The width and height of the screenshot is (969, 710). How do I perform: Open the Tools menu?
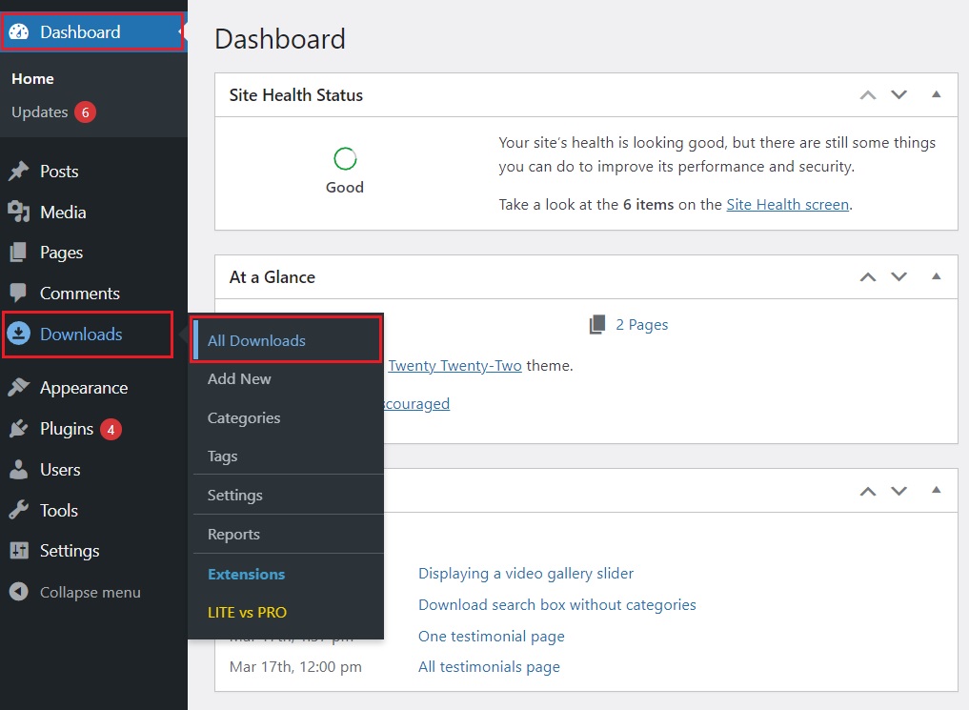pyautogui.click(x=93, y=511)
